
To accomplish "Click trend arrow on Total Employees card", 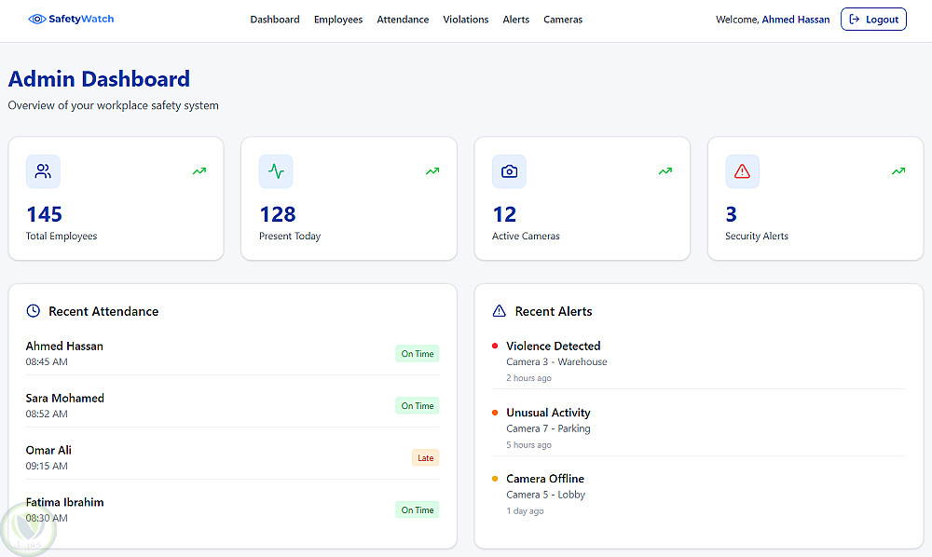I will tap(199, 171).
